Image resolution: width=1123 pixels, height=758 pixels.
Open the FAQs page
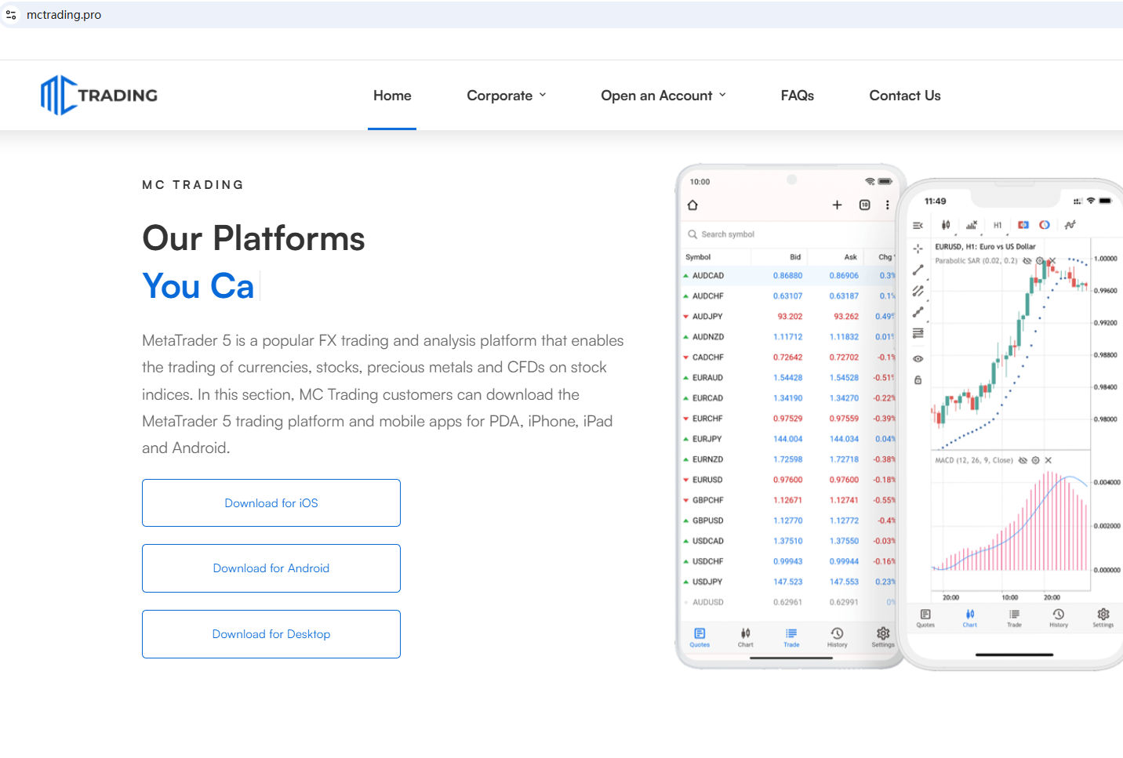(798, 96)
